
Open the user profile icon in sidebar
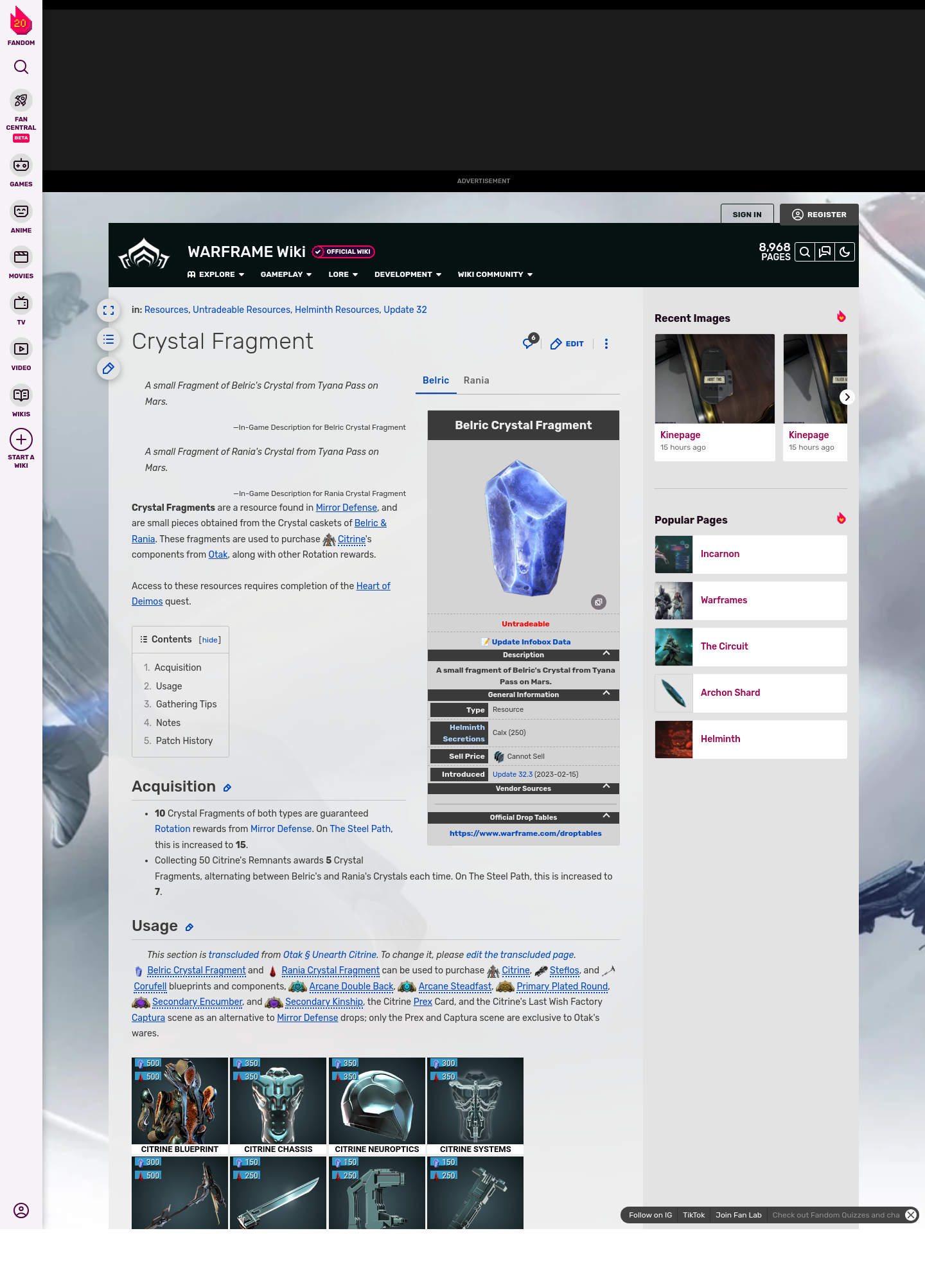pyautogui.click(x=21, y=1210)
